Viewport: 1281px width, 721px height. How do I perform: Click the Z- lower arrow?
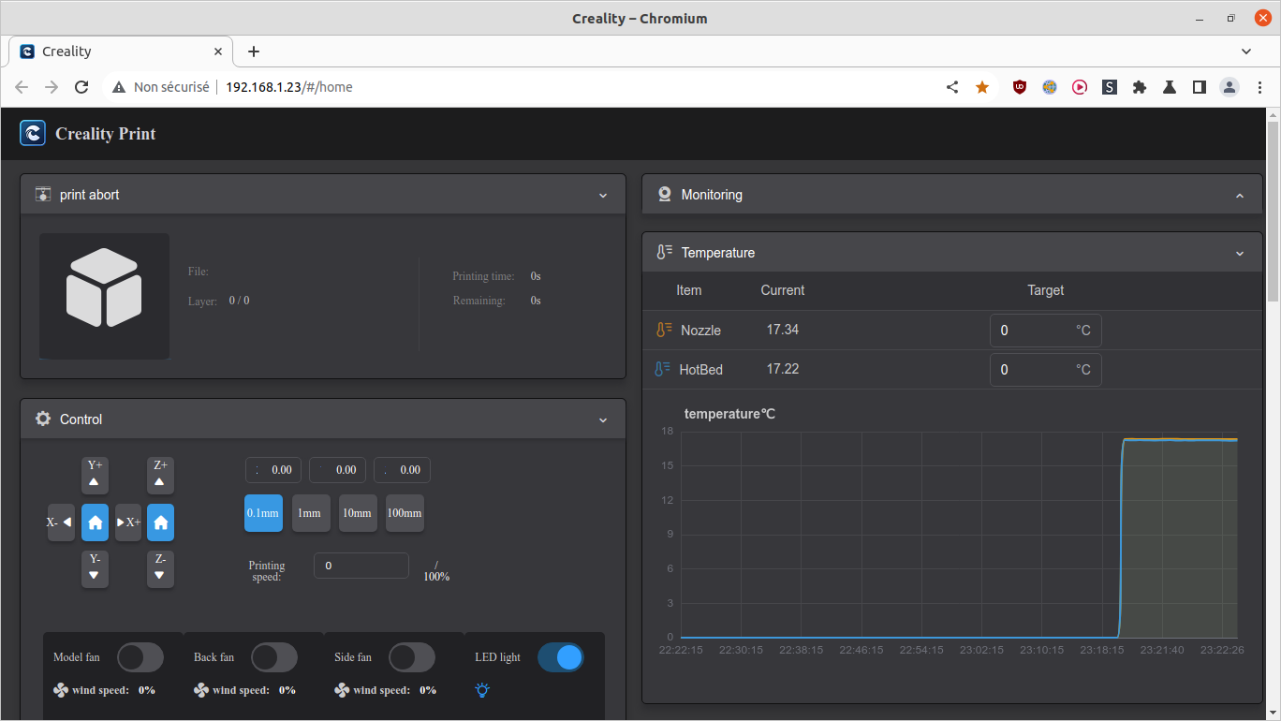[x=160, y=568]
